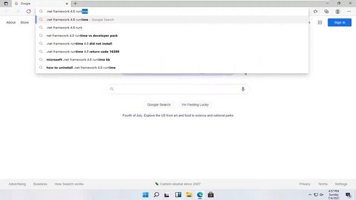
Task: Open the Privacy footer link
Action: pos(305,184)
